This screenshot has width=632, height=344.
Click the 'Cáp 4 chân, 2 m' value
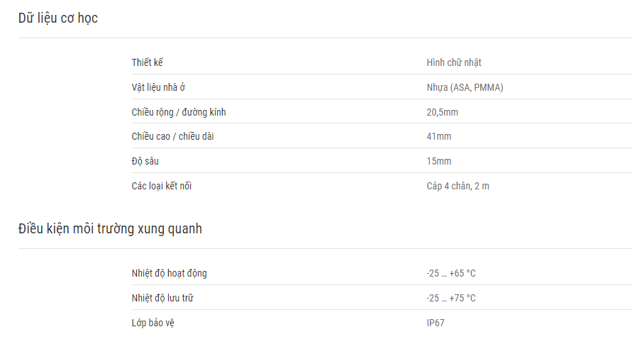point(458,186)
